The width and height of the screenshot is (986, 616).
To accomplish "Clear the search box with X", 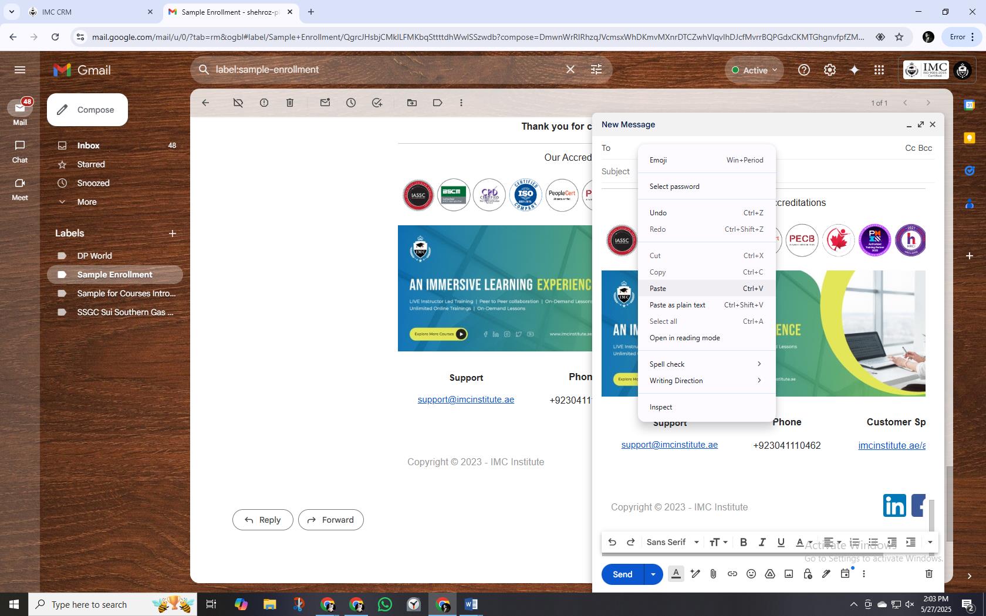I will coord(570,69).
